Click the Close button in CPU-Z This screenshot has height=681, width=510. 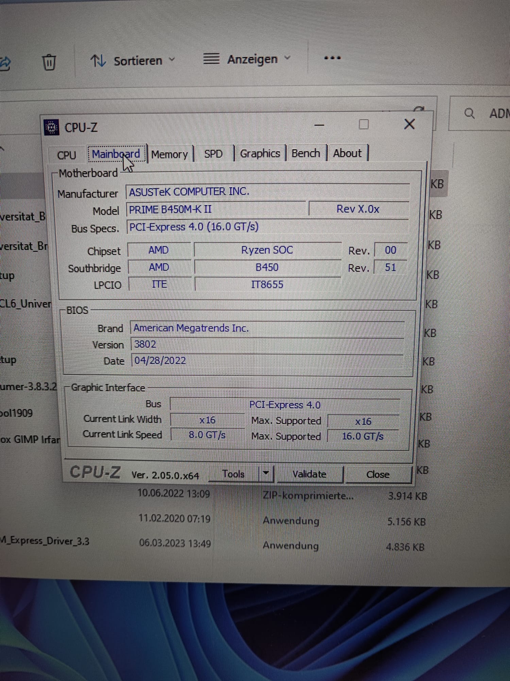(x=378, y=474)
